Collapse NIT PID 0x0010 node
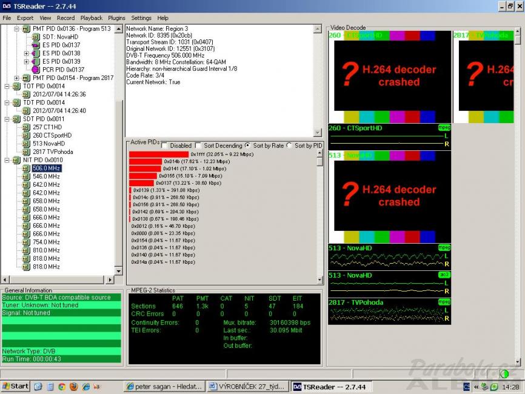 (x=7, y=160)
